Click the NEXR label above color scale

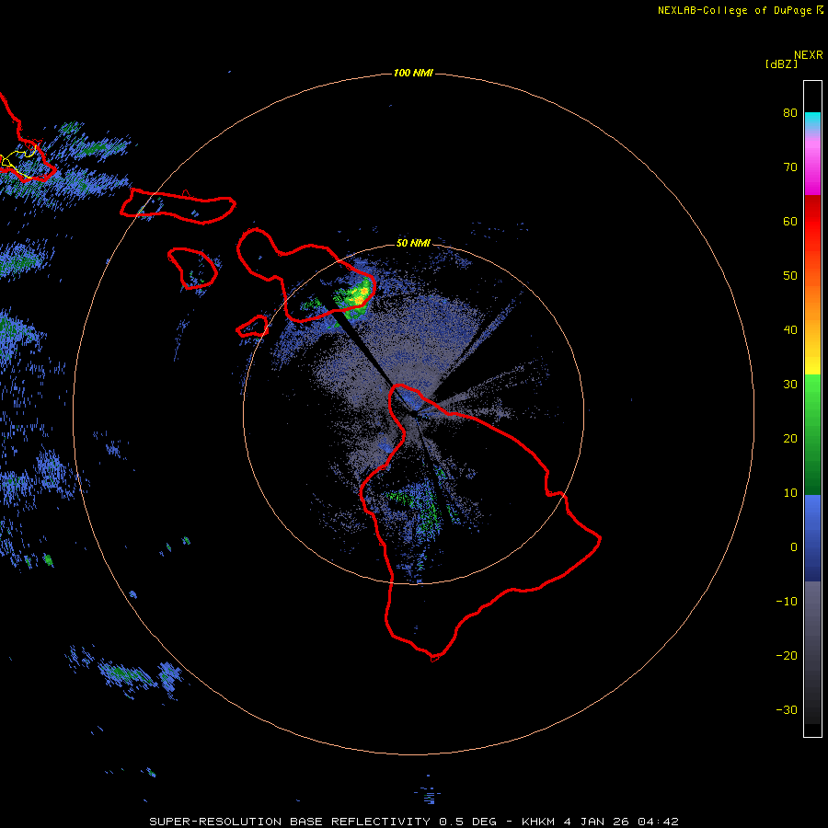coord(809,55)
